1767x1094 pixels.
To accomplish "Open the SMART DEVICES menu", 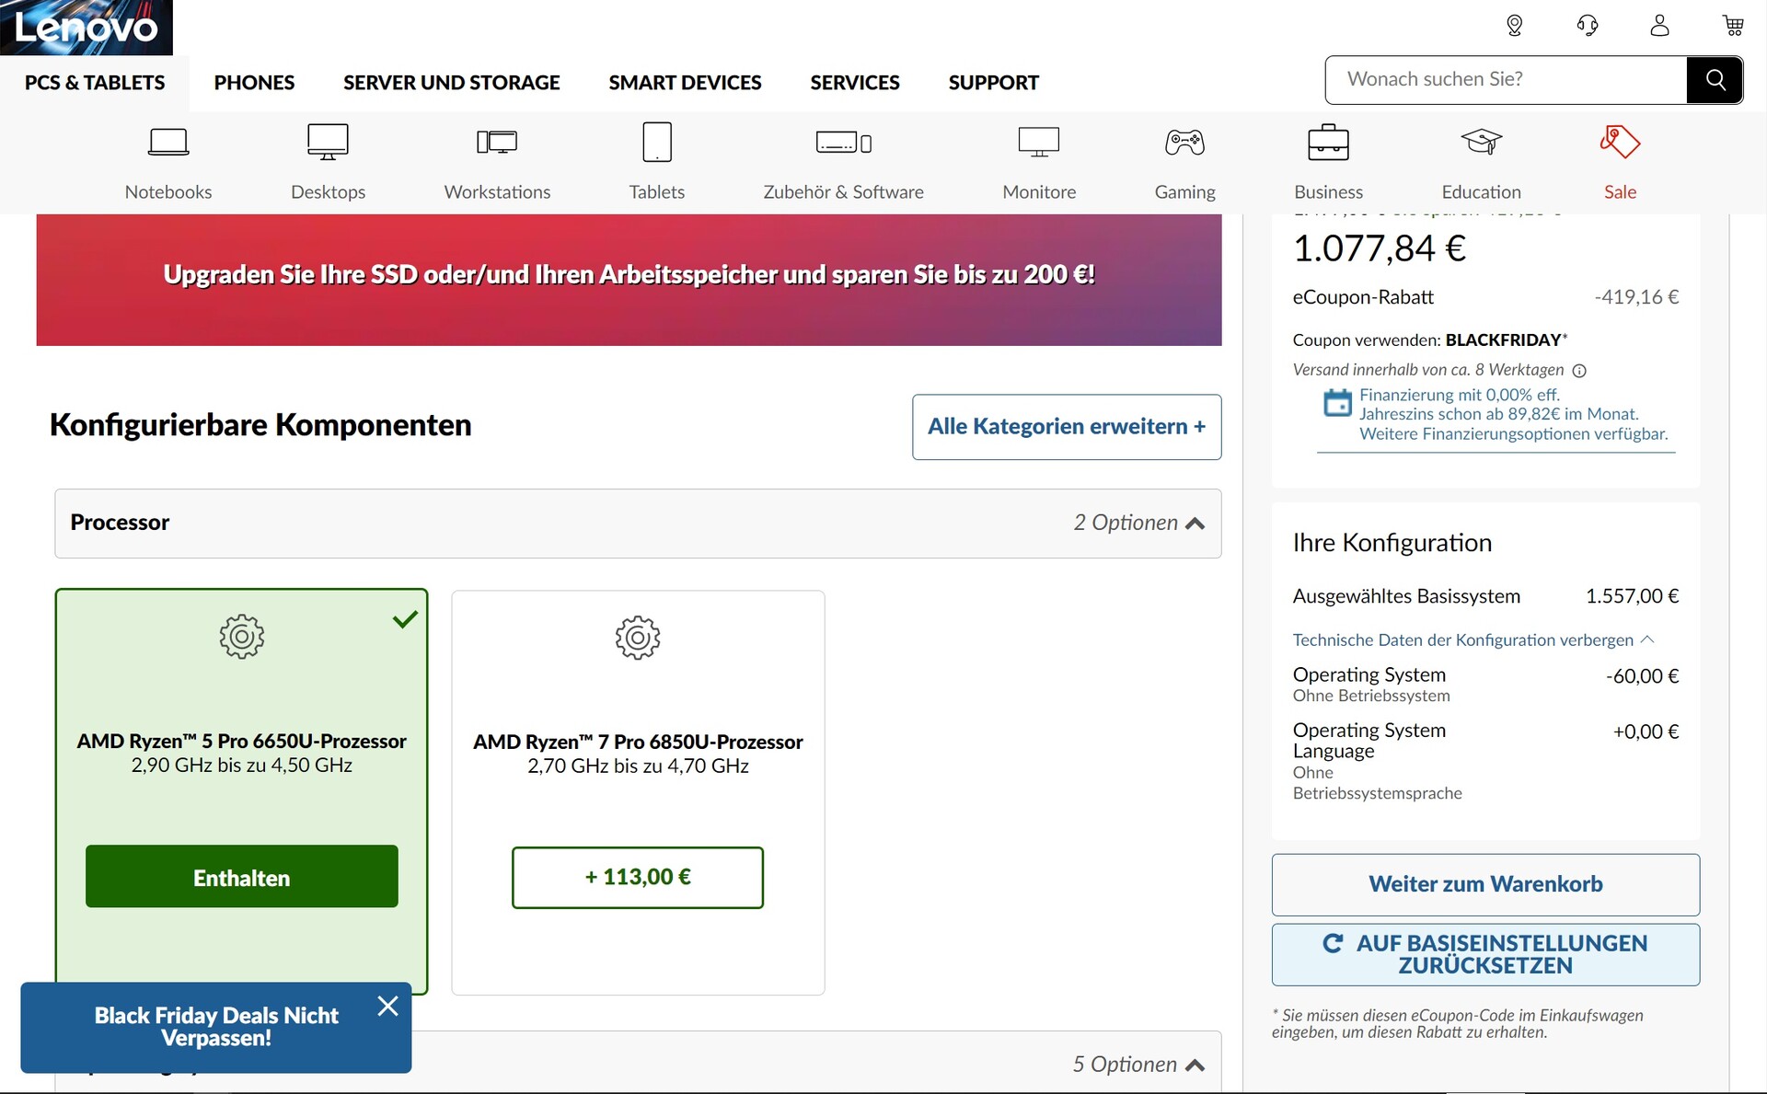I will (685, 83).
